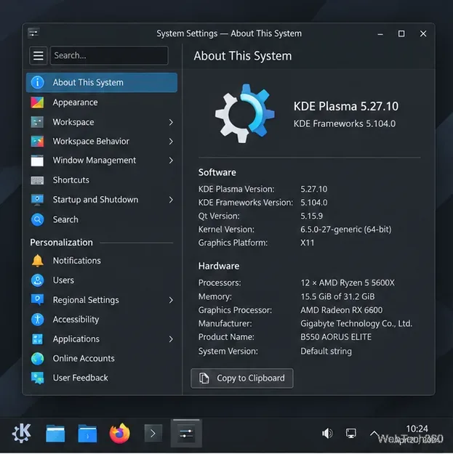Minimize the System Settings window
This screenshot has height=454, width=453.
click(380, 34)
